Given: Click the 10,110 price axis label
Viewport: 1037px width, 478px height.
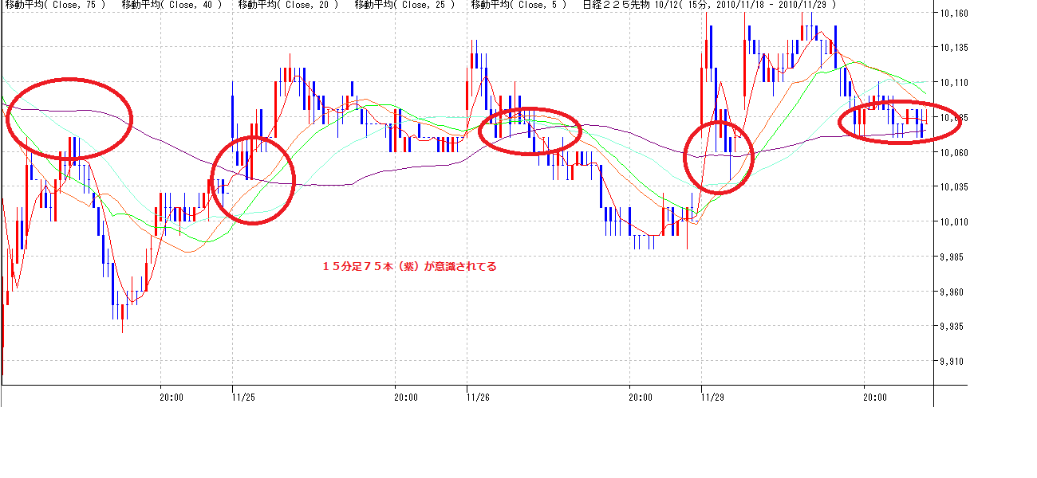Looking at the screenshot, I should coord(954,83).
